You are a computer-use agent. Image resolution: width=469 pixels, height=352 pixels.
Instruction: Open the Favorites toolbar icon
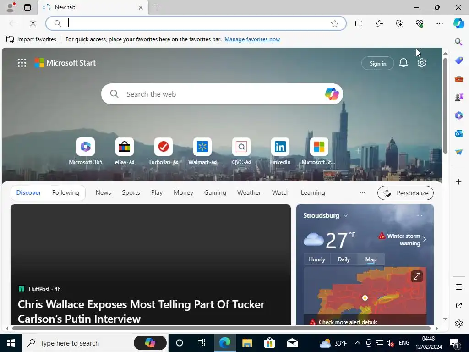(379, 23)
